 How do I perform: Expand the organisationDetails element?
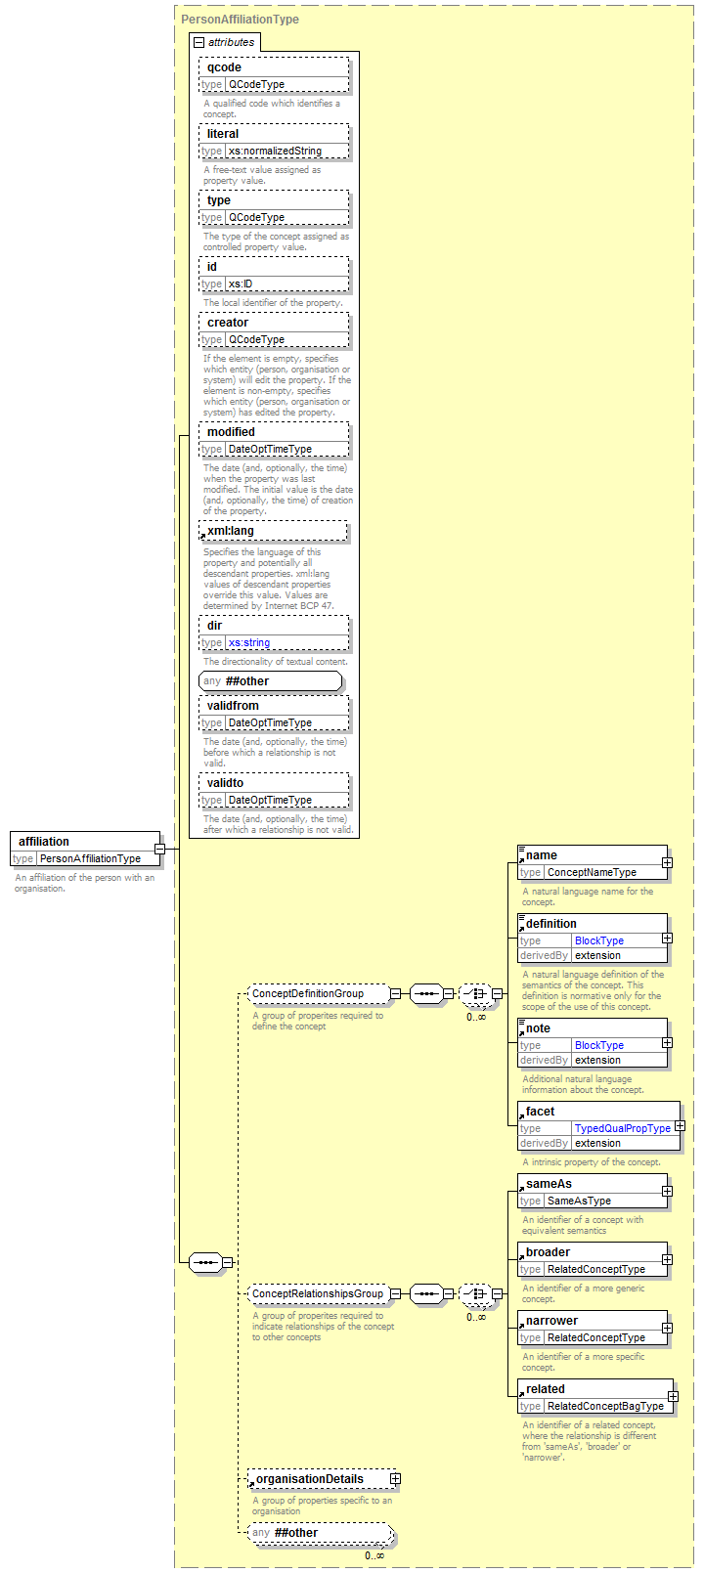pyautogui.click(x=395, y=1478)
